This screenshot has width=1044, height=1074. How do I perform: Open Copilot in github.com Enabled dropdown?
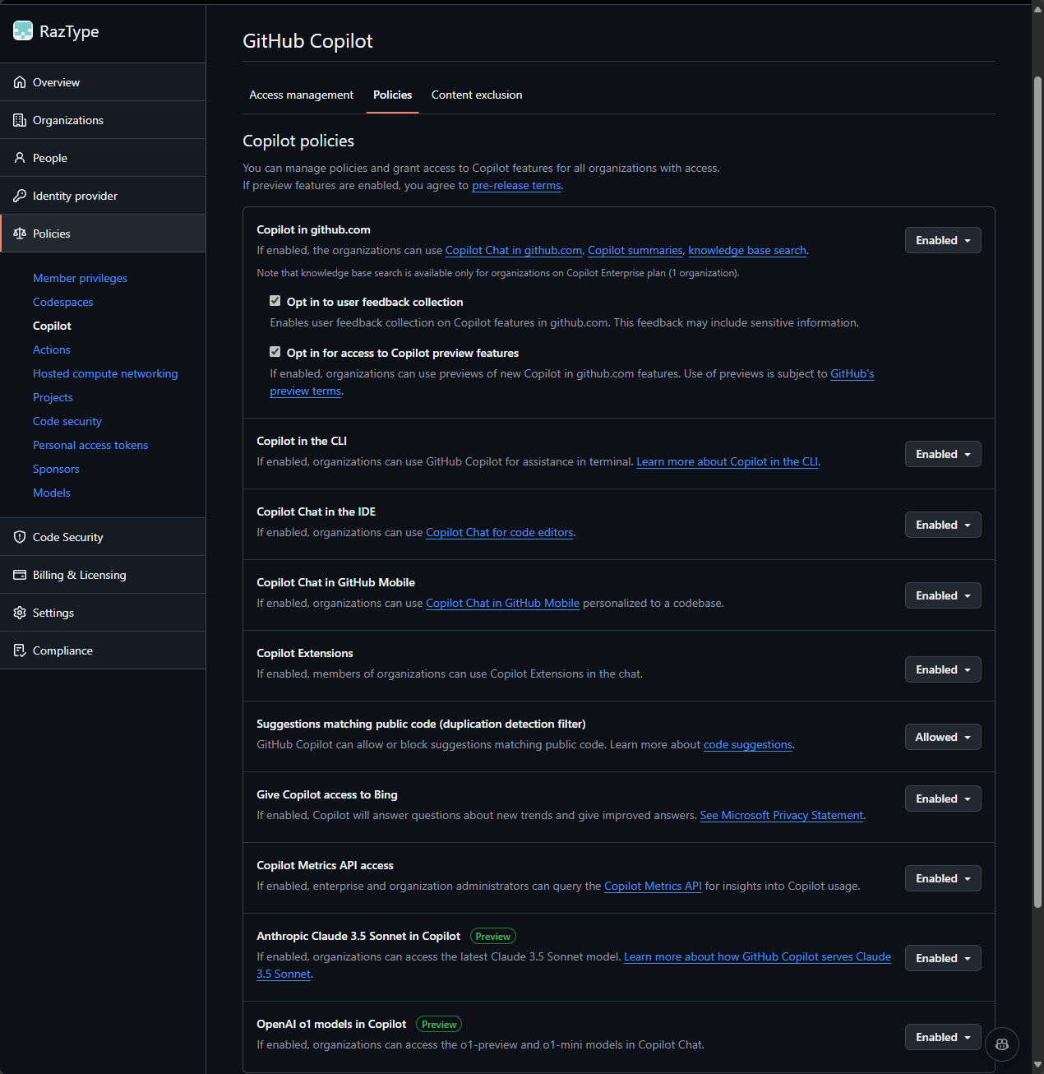(x=942, y=240)
